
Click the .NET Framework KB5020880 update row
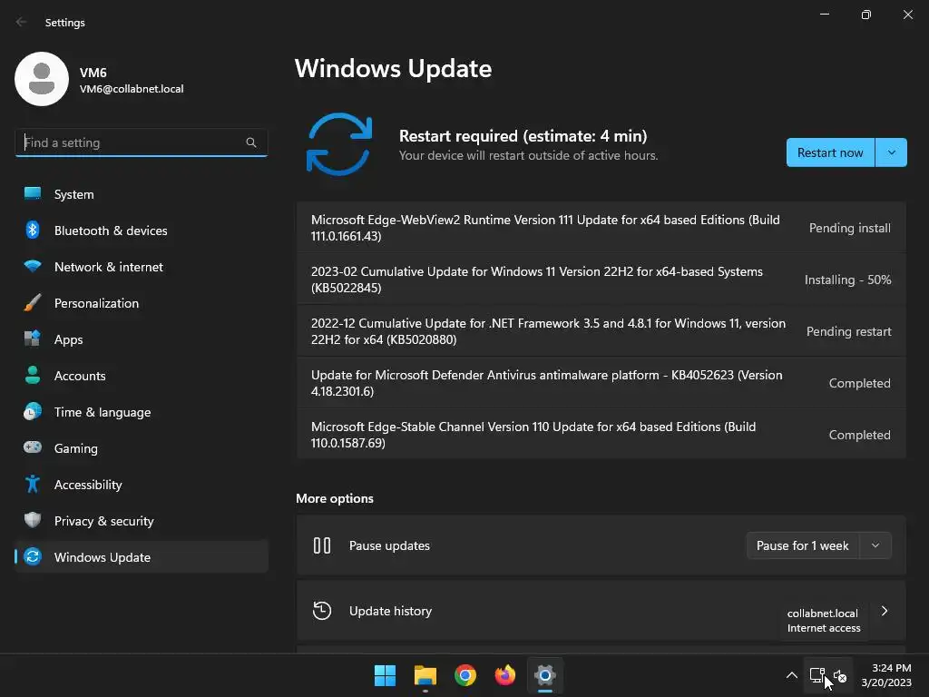pos(601,330)
